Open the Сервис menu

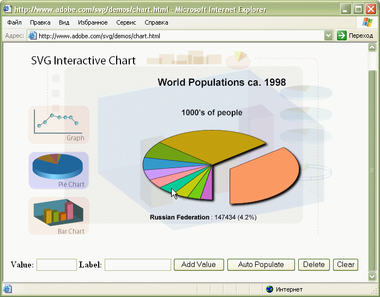click(x=126, y=22)
